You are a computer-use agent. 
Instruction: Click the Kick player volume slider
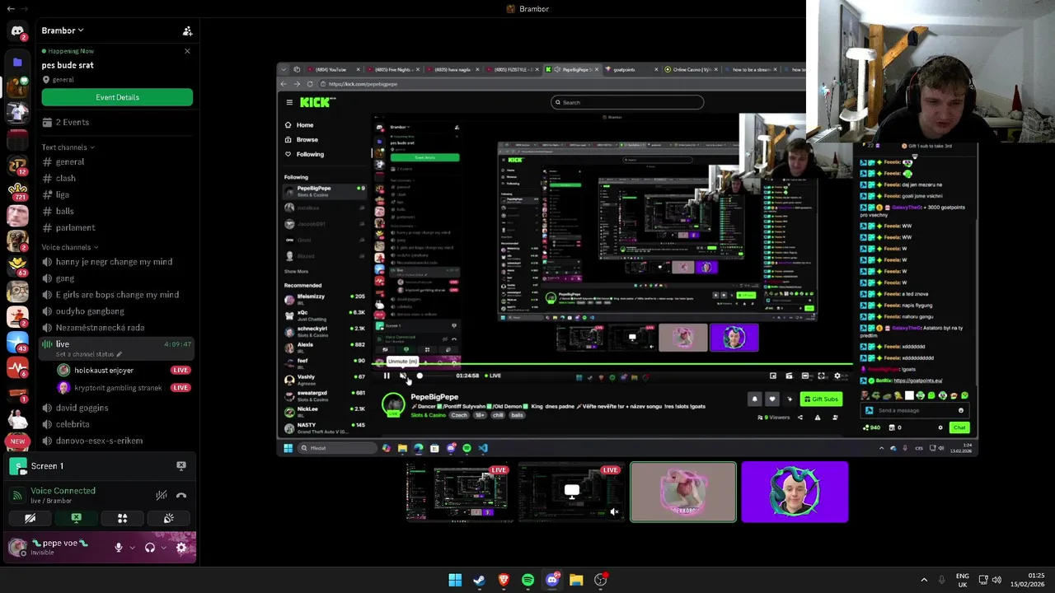click(x=420, y=376)
